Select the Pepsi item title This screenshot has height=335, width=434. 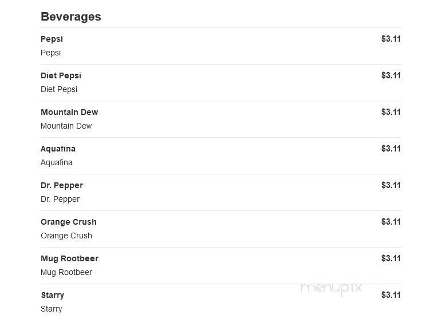(52, 39)
